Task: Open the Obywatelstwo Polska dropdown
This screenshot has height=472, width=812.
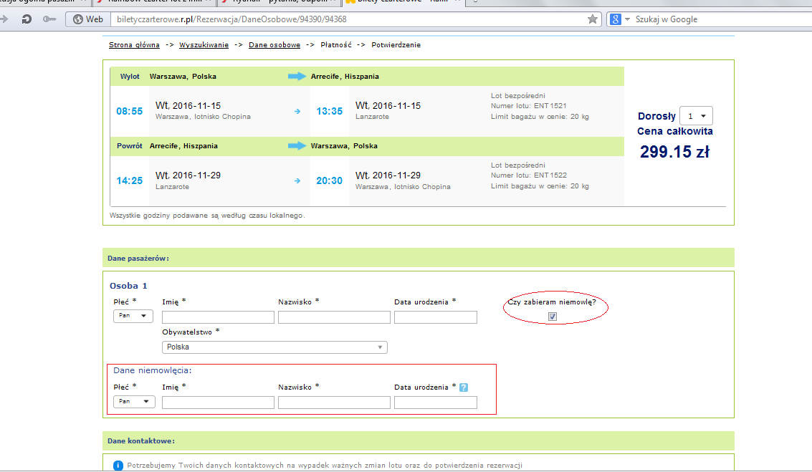Action: 274,347
